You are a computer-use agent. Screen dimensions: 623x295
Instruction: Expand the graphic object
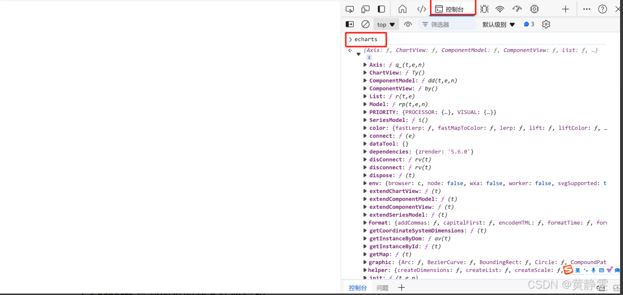click(x=365, y=262)
